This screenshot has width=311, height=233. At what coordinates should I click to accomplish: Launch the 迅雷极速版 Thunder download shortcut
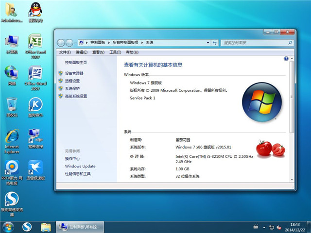[35, 170]
